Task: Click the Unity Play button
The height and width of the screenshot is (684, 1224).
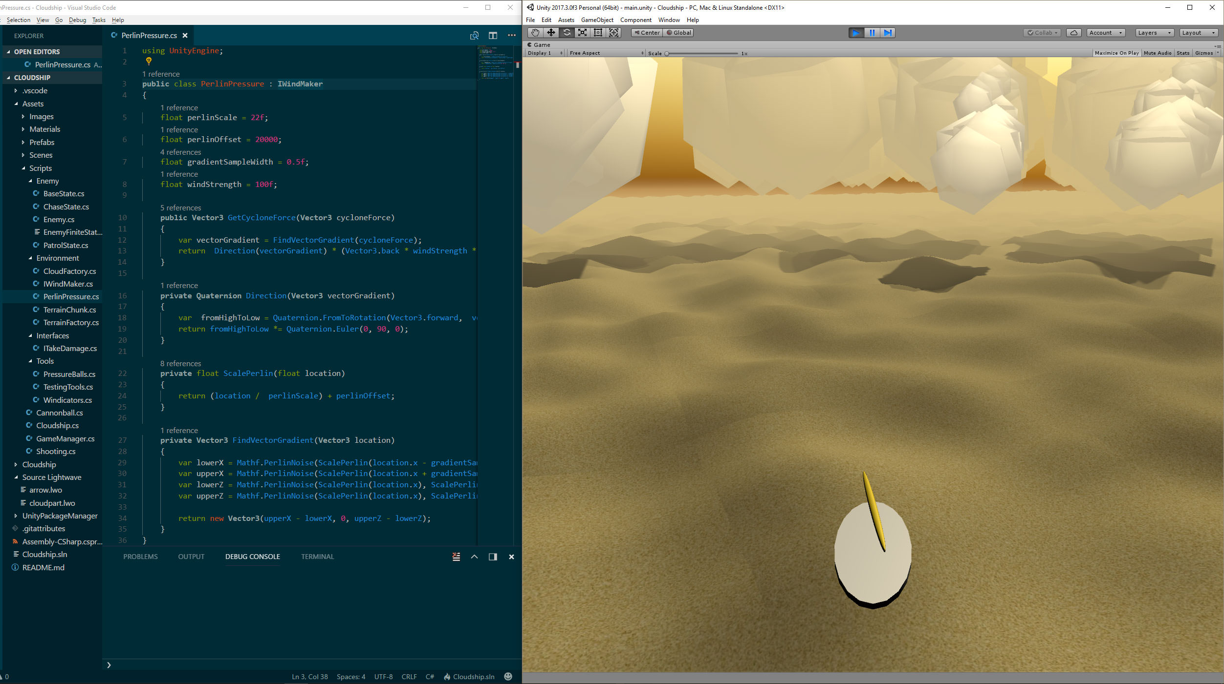Action: click(x=856, y=33)
